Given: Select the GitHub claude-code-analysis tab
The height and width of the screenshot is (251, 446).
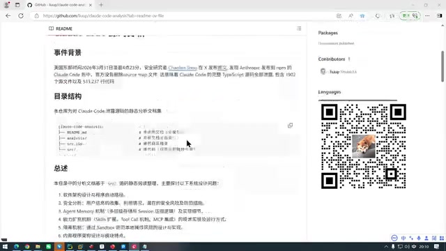Looking at the screenshot, I should (60, 5).
